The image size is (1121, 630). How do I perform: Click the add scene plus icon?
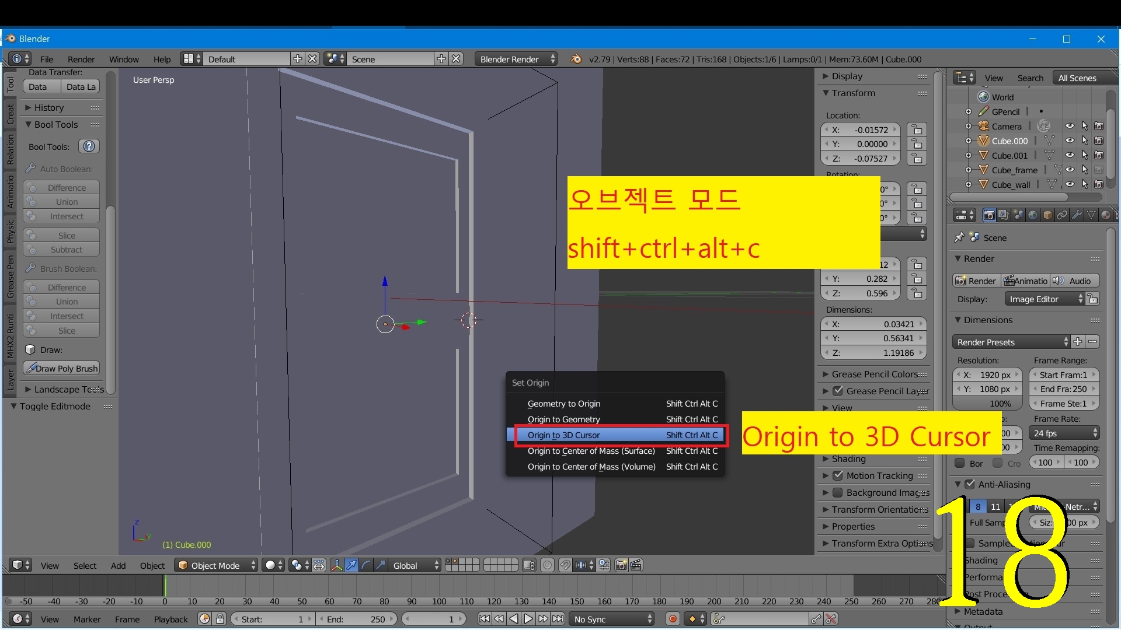coord(441,59)
